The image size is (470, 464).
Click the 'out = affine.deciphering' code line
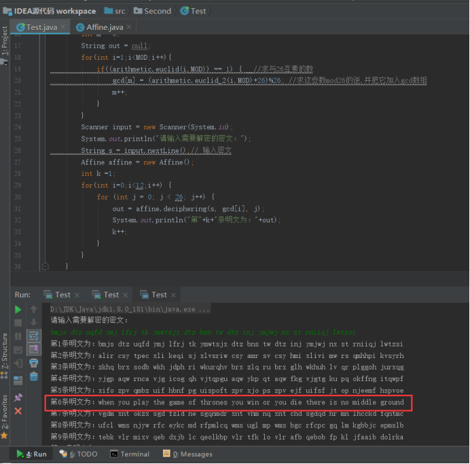click(188, 209)
